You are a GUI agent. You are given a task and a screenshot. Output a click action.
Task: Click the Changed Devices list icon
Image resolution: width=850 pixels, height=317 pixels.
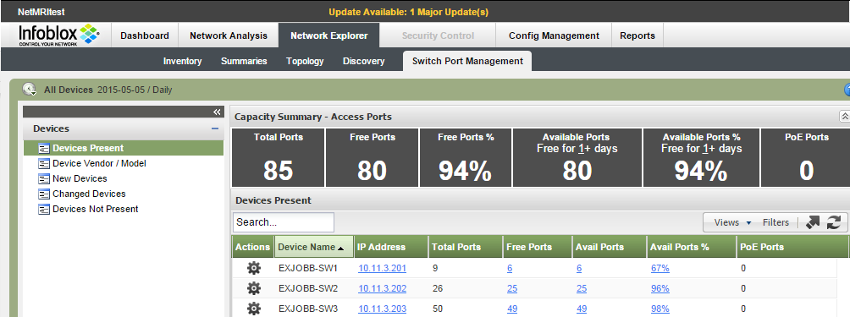pyautogui.click(x=44, y=194)
